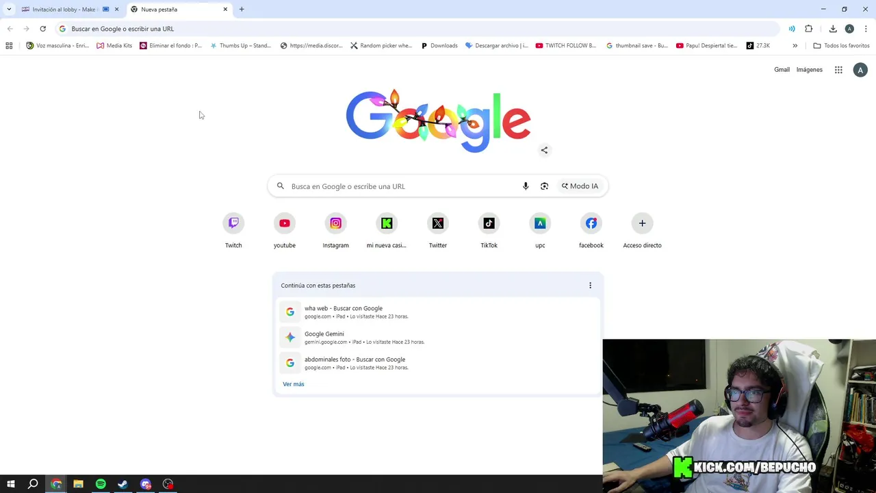Open the 'https://media.discor...' bookmark
Screen dimensions: 876x493
311,46
